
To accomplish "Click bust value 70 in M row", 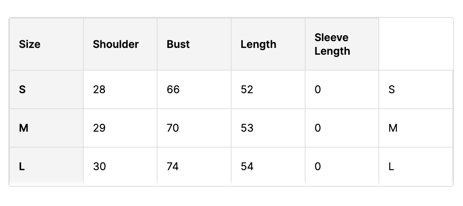I will tap(173, 128).
